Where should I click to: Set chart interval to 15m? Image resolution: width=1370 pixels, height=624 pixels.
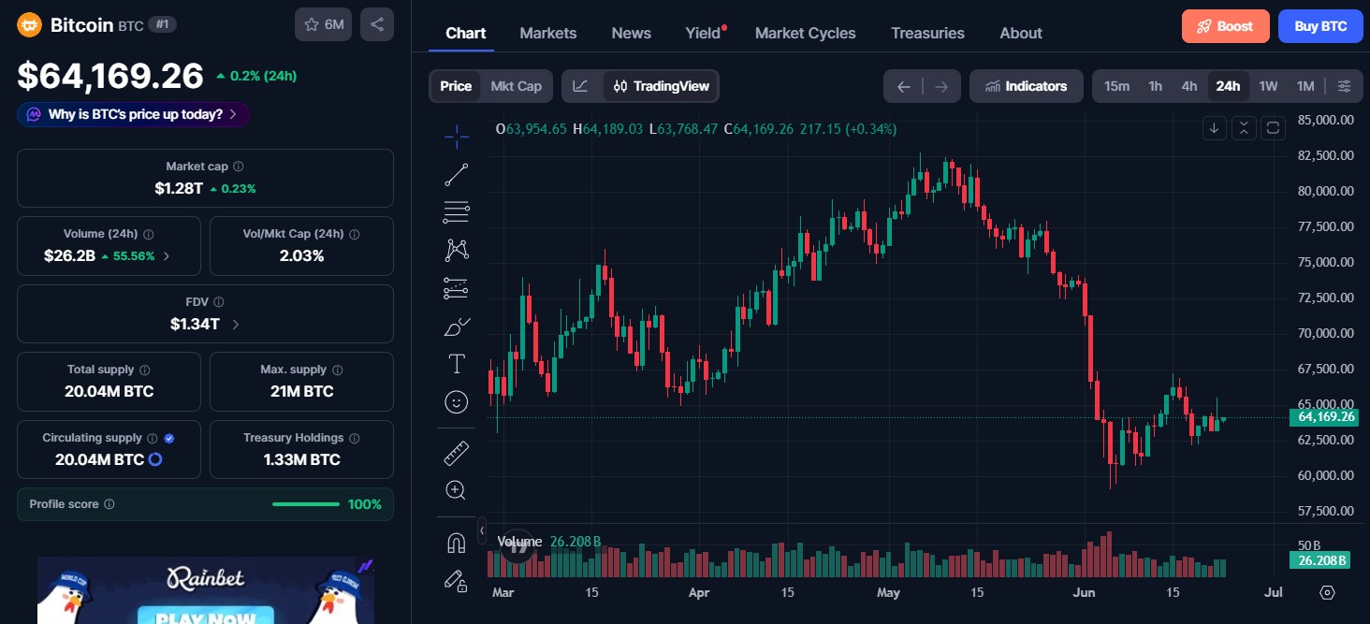coord(1116,86)
